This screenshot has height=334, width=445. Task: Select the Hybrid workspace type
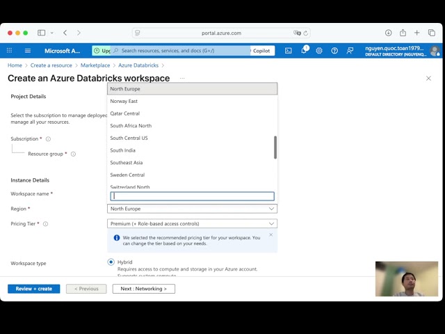coord(111,262)
